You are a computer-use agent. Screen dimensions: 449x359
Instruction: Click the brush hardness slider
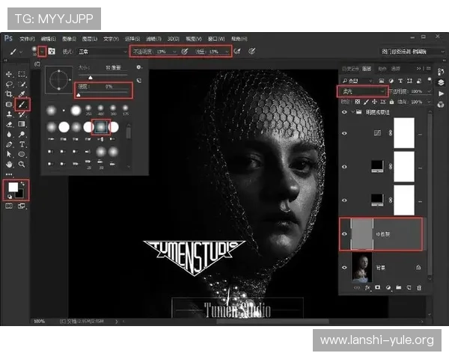[105, 95]
